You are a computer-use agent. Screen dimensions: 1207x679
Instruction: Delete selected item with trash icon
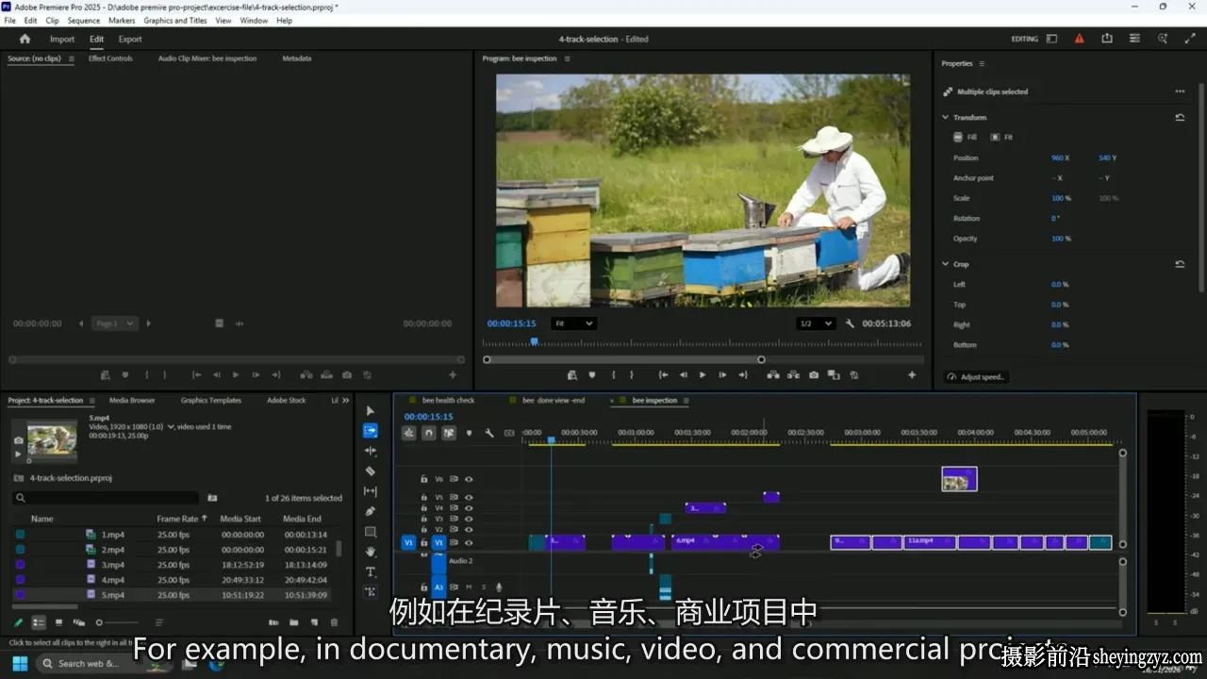tap(334, 622)
